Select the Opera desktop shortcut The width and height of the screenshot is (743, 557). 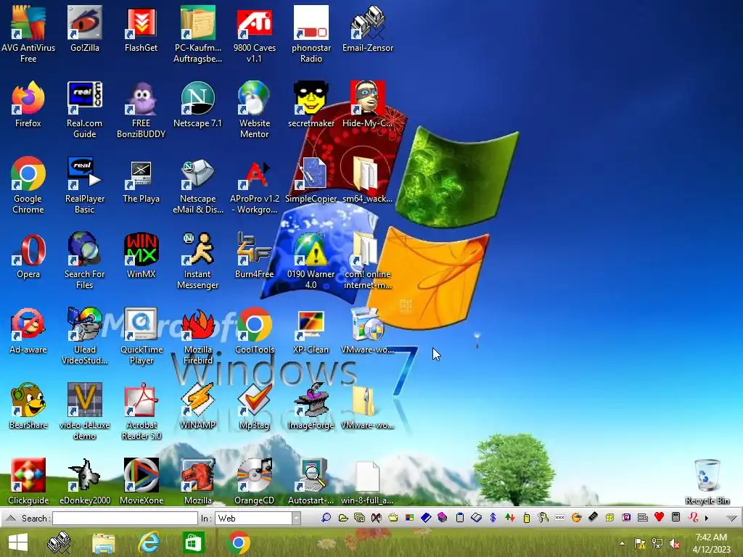[28, 255]
